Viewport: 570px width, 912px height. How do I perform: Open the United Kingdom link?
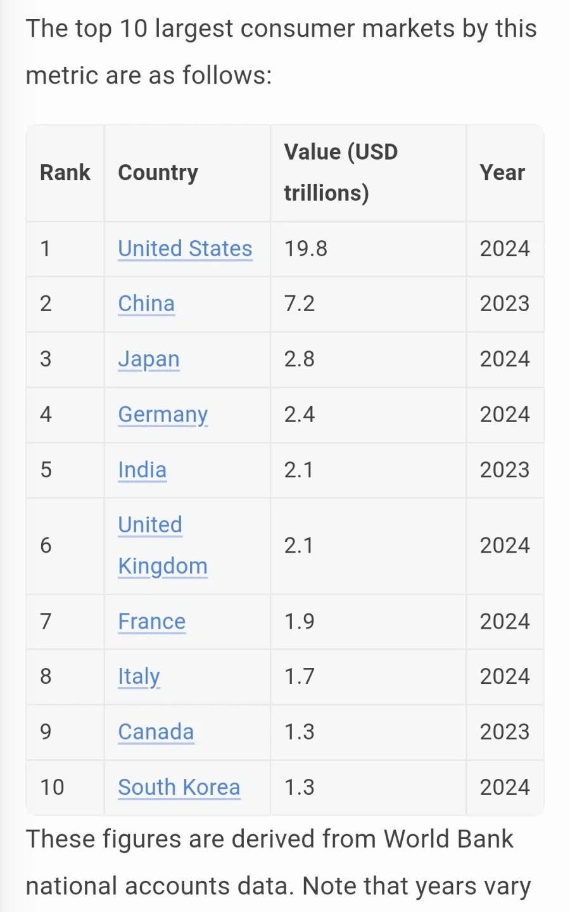[163, 546]
